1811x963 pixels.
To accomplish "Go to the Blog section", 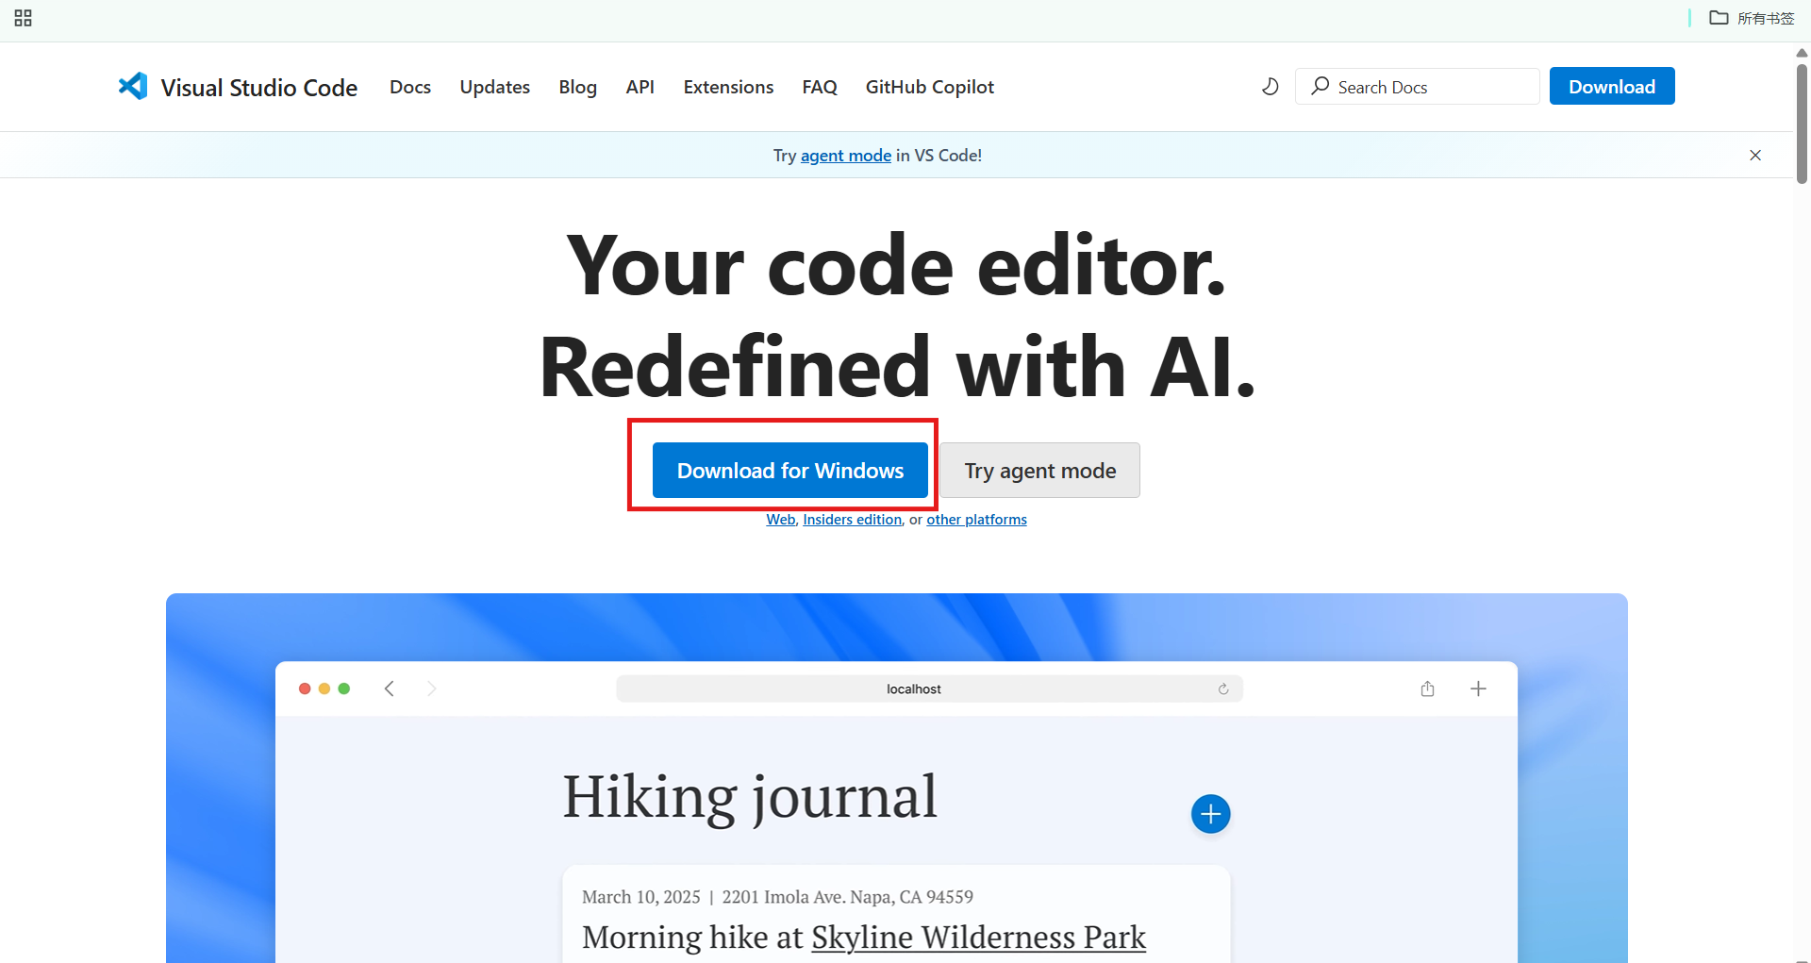I will pos(577,87).
